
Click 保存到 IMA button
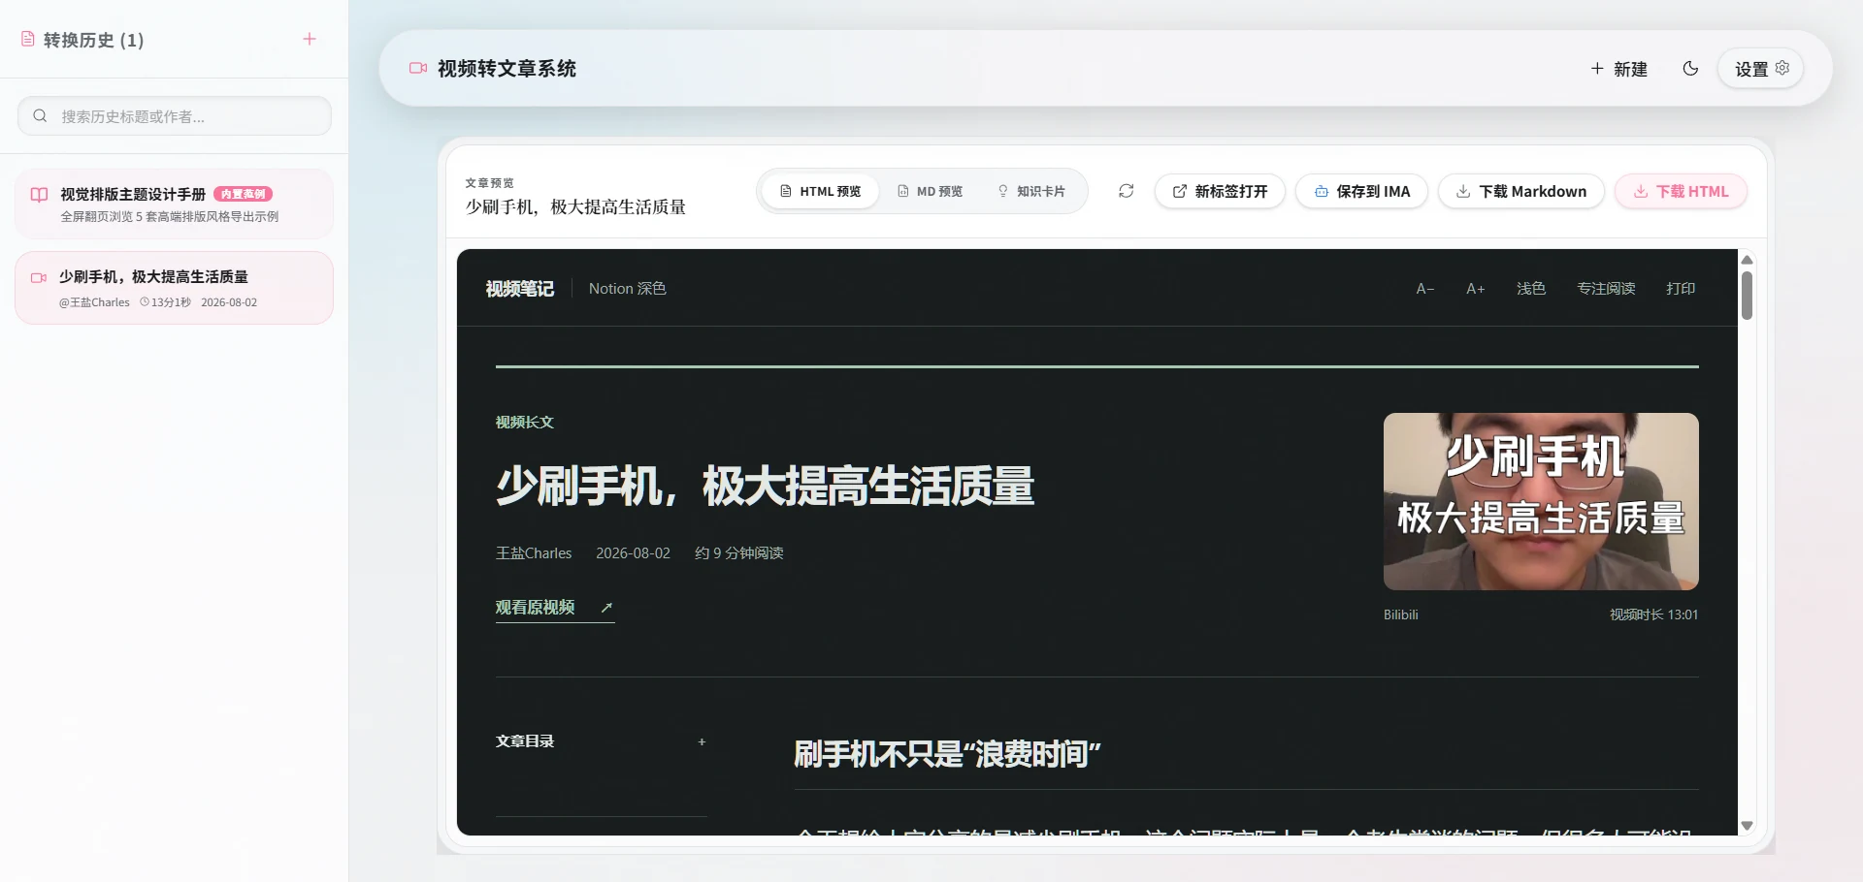coord(1361,191)
